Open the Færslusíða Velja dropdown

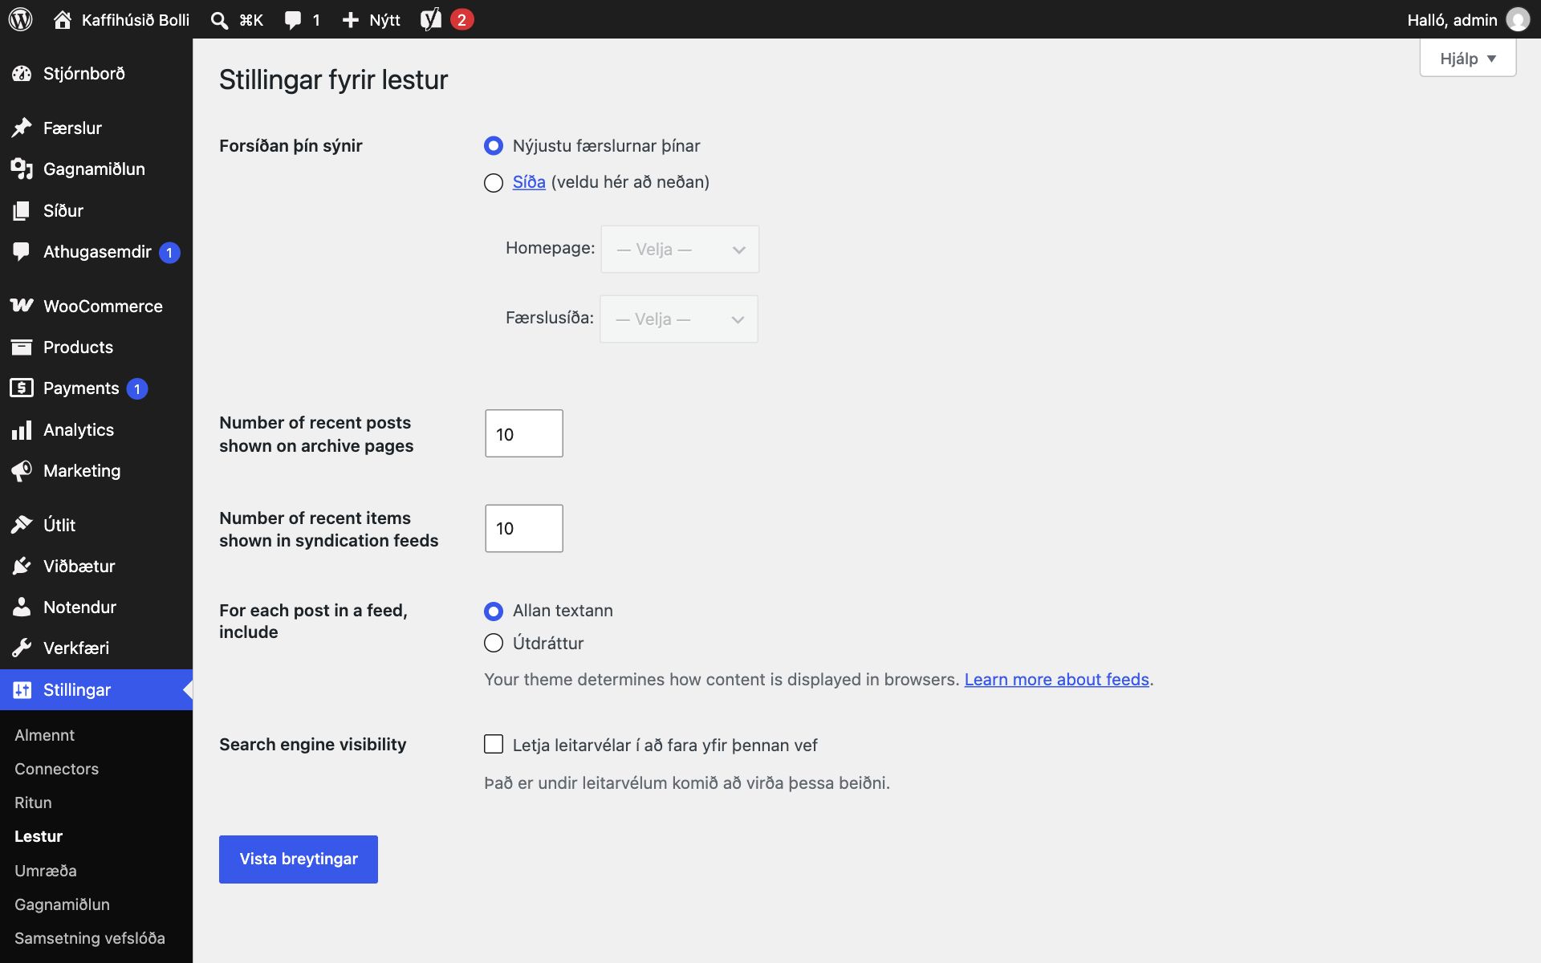[x=679, y=319]
